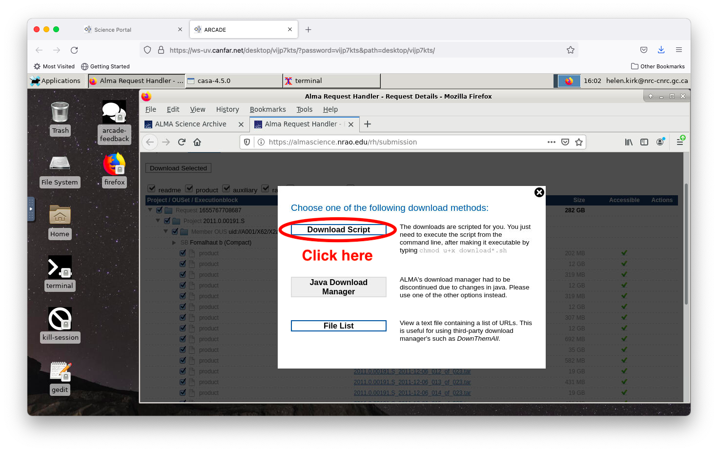Open the home page in inner Firefox

(197, 142)
